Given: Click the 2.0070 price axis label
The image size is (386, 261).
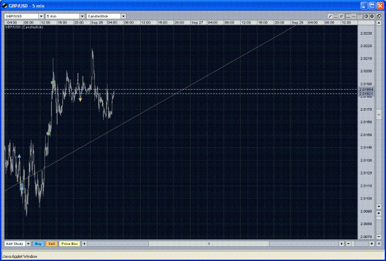Looking at the screenshot, I should (x=366, y=237).
